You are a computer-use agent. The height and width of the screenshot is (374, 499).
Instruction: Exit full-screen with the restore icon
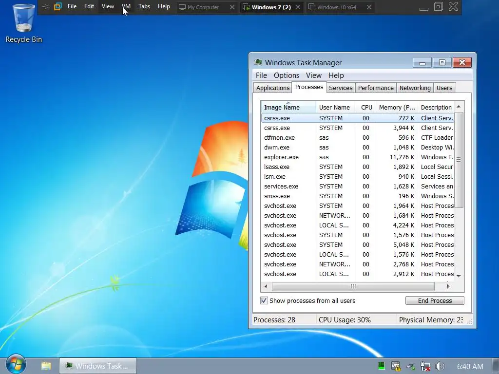[x=439, y=6]
